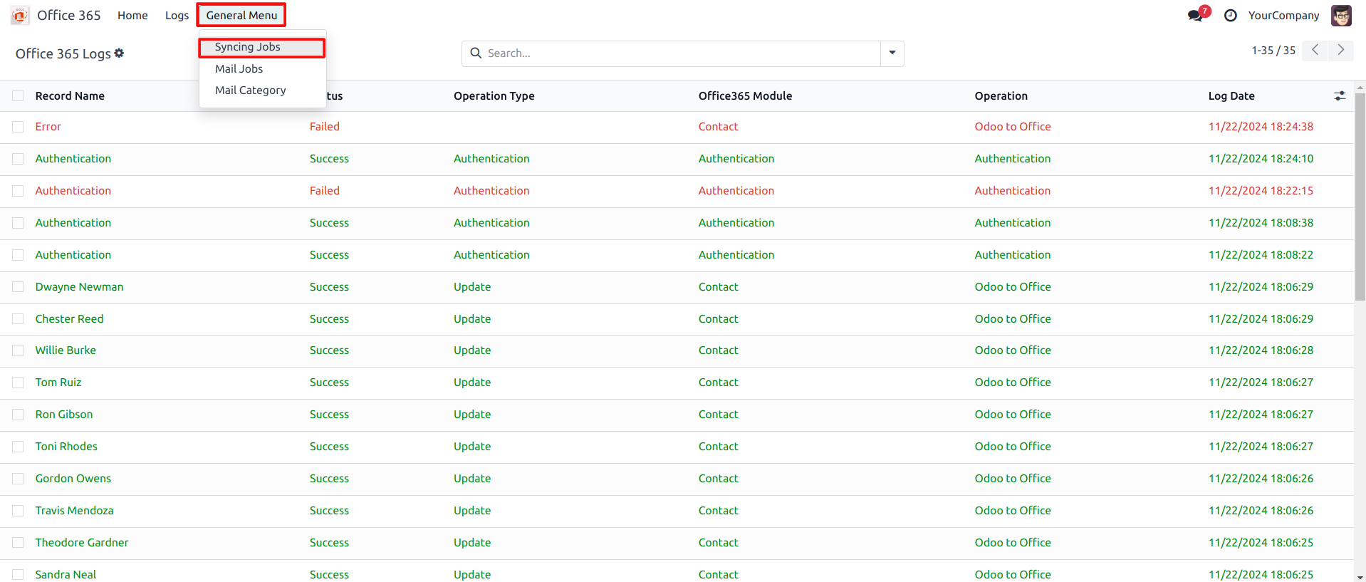Check the Toni Rhodes row checkbox

pyautogui.click(x=18, y=447)
